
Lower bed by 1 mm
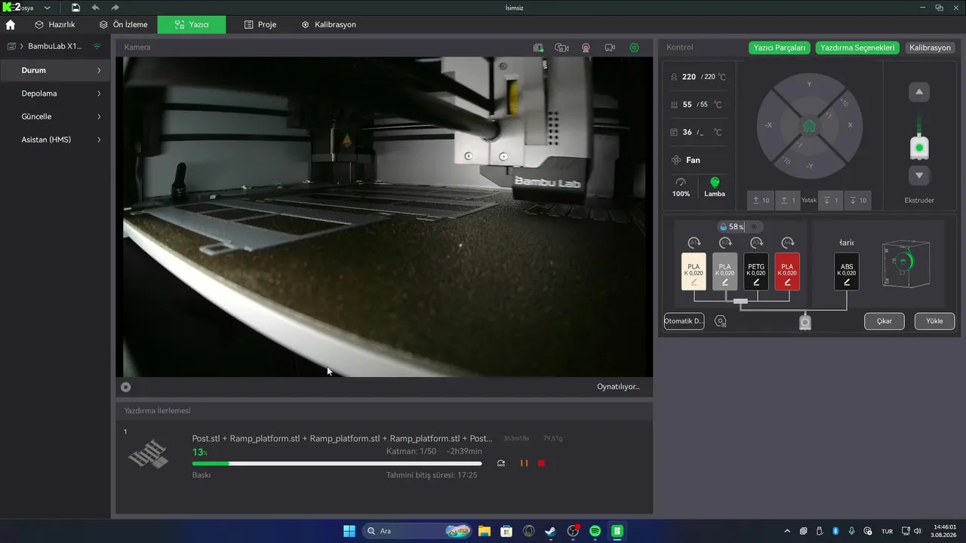click(831, 200)
